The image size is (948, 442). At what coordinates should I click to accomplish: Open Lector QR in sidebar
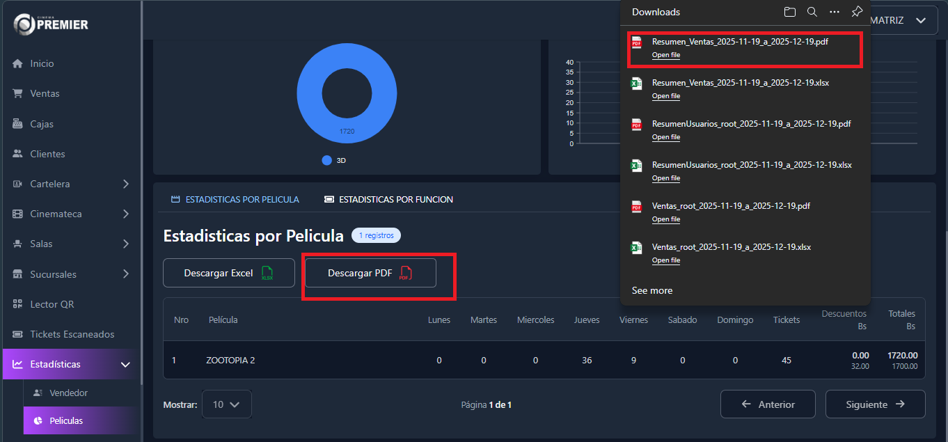pos(52,304)
